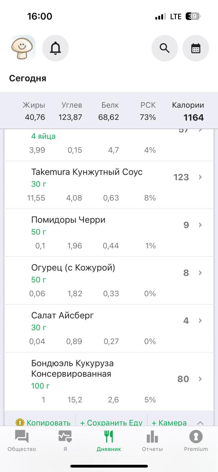Open Огурец (с Кожурой) details chevron

click(x=200, y=273)
